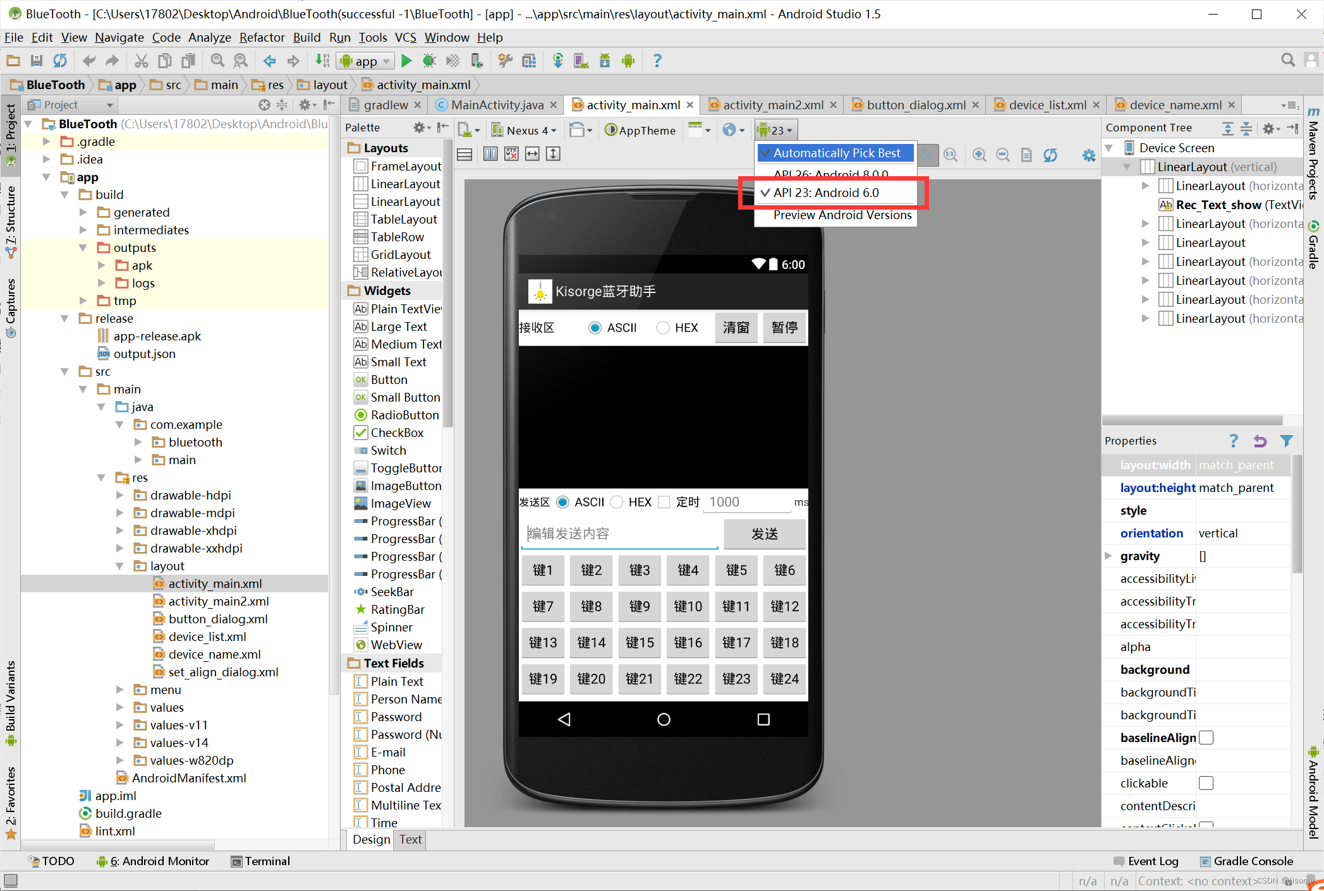Expand drawable-hdpi folder
This screenshot has width=1324, height=891.
[x=120, y=495]
